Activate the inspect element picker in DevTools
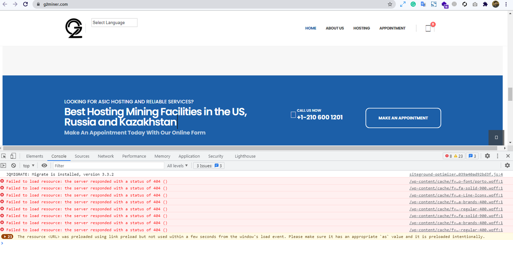The image size is (513, 261). pyautogui.click(x=4, y=156)
